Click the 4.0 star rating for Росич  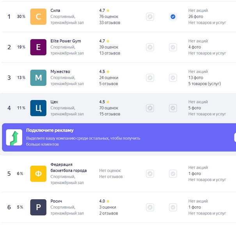click(x=104, y=201)
